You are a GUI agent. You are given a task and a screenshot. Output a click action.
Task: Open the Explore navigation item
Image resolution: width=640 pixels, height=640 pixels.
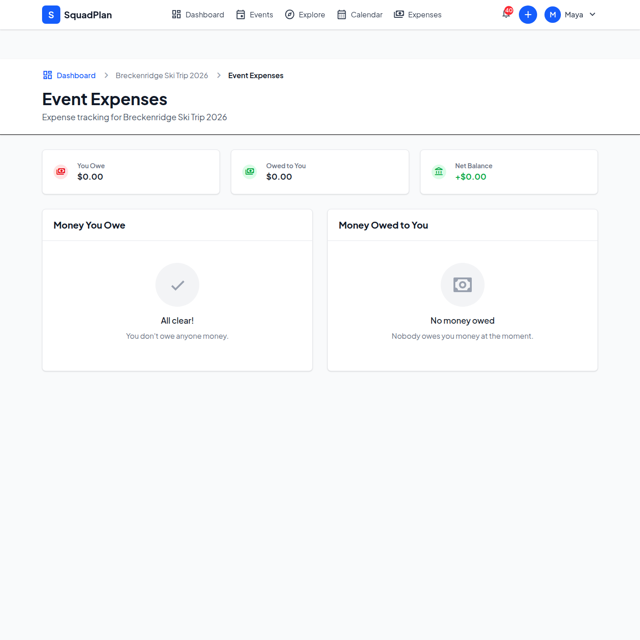[305, 15]
